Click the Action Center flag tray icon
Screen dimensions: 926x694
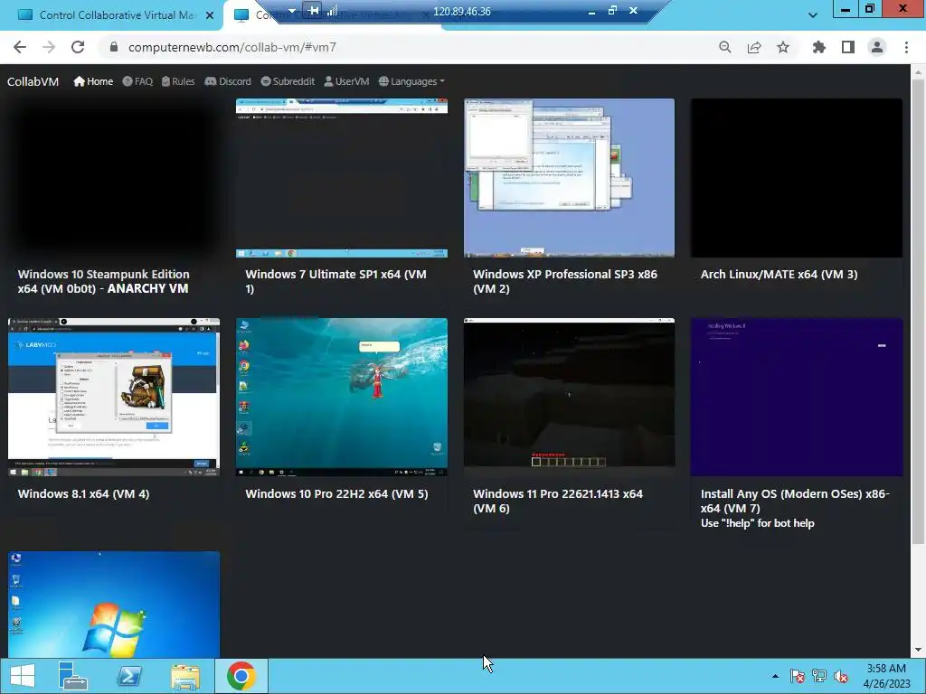click(798, 676)
